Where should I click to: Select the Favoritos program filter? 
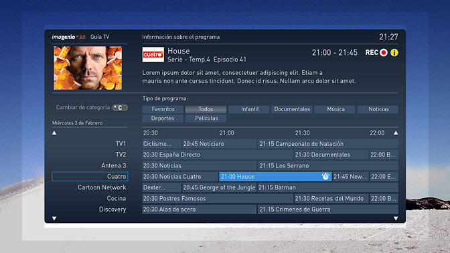pos(163,109)
